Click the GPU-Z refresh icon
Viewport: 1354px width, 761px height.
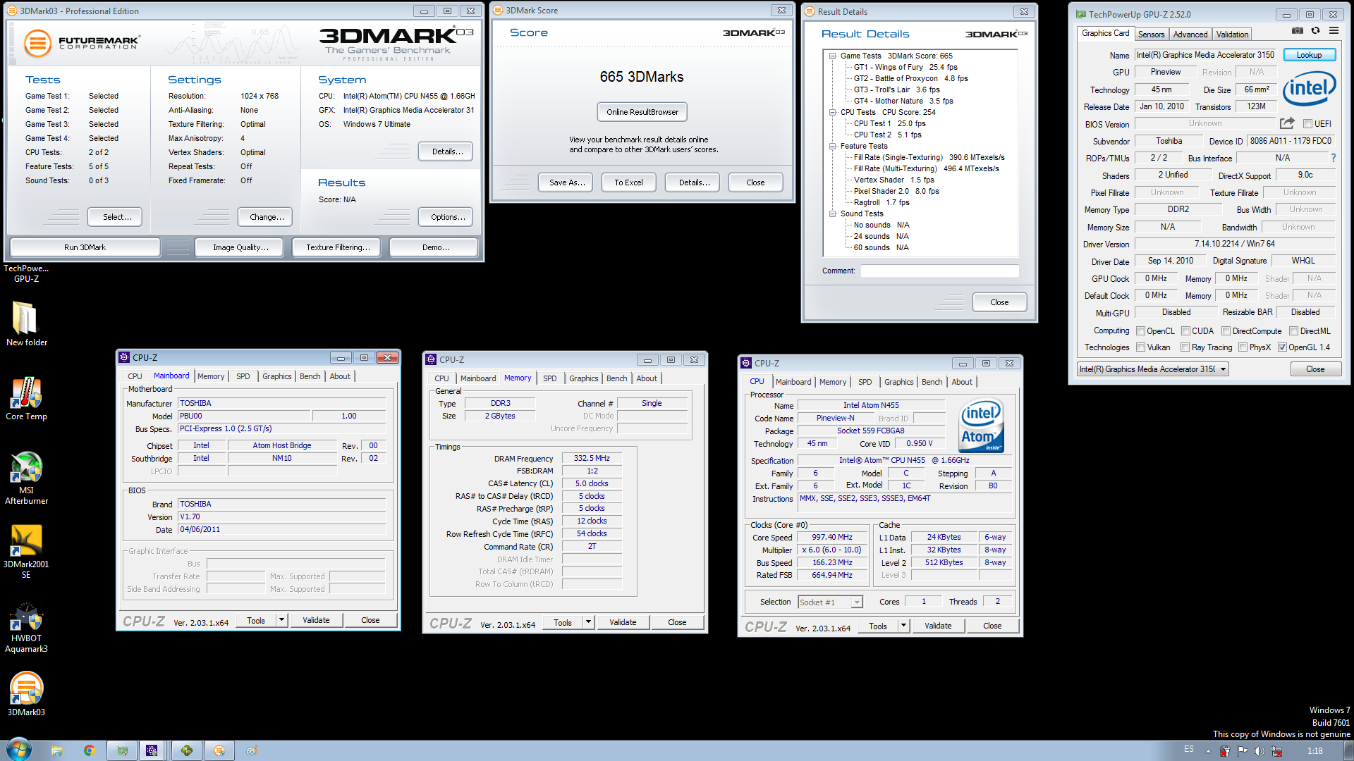(x=1315, y=31)
